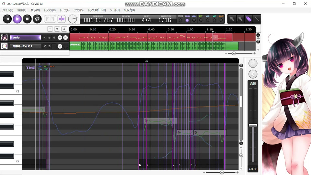Click the SECONDS time display
The width and height of the screenshot is (311, 175).
coord(98,20)
